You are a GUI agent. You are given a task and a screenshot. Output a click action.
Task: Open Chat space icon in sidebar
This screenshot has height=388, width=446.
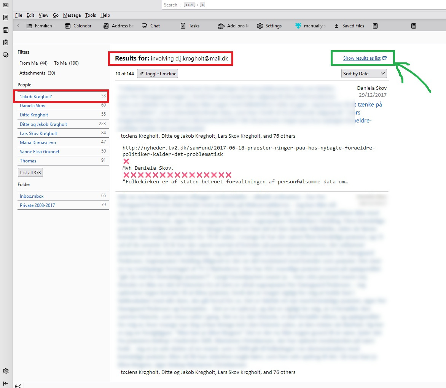pyautogui.click(x=6, y=55)
